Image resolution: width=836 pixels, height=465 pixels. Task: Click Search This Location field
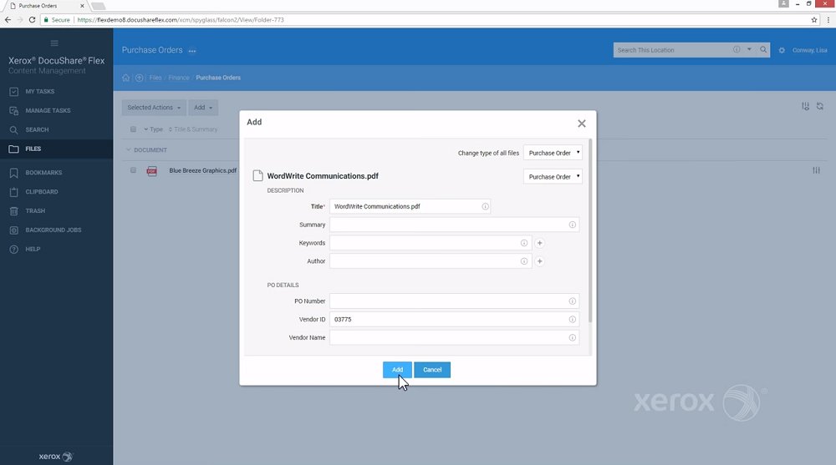[x=672, y=50]
